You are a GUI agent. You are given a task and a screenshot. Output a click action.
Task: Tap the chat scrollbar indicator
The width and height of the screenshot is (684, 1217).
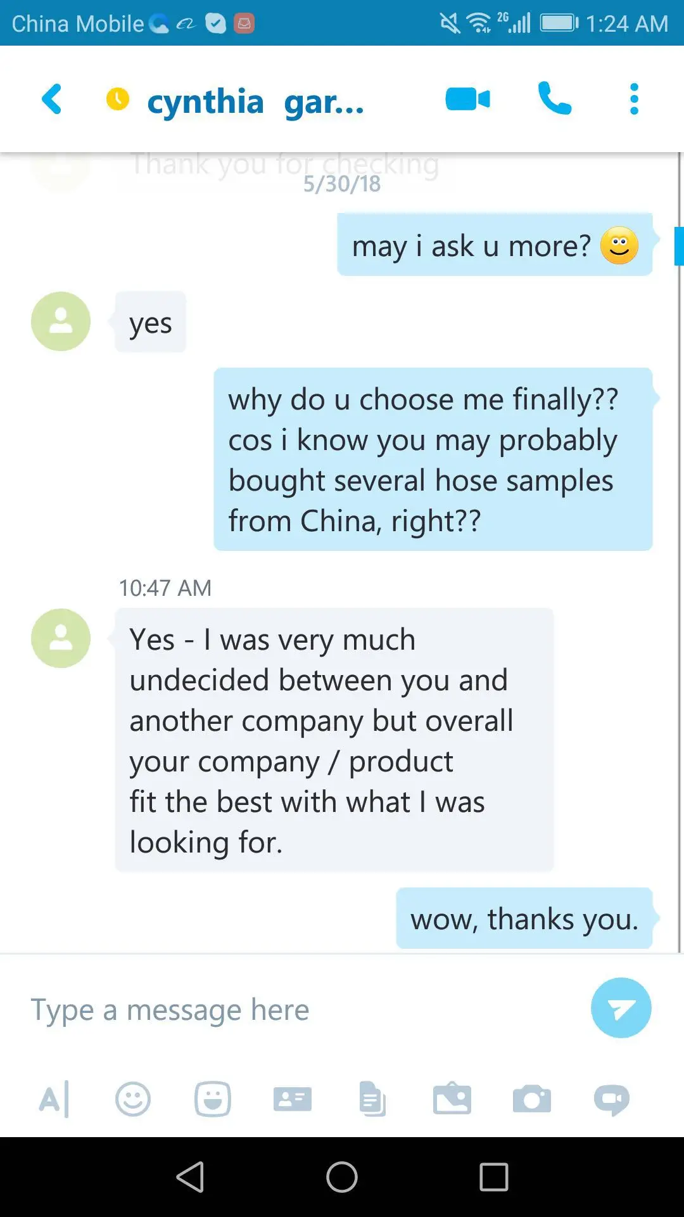tap(679, 246)
